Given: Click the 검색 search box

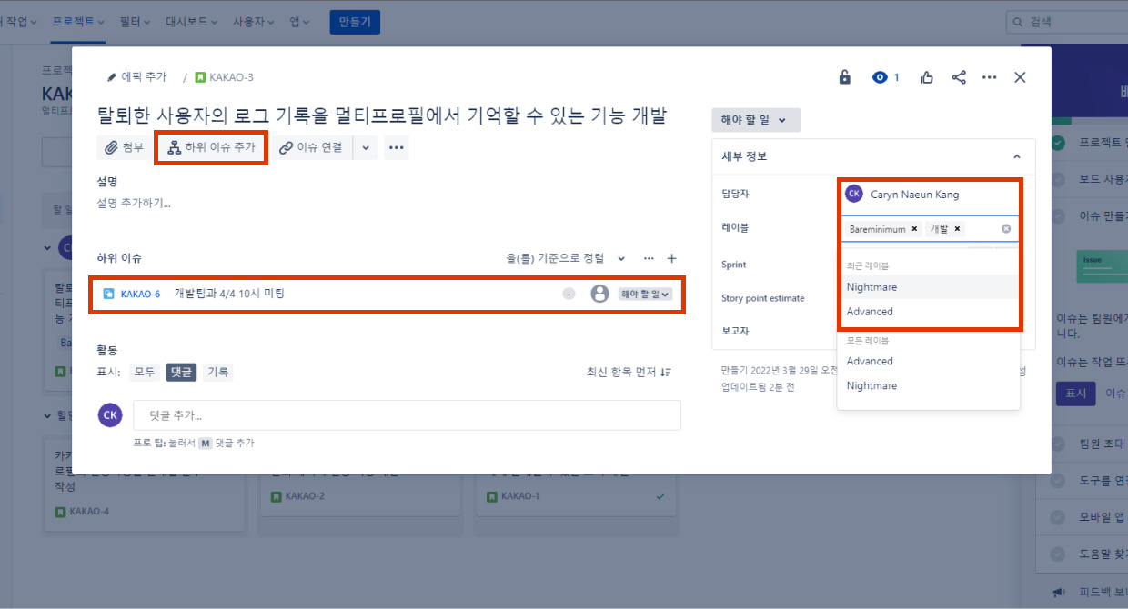Looking at the screenshot, I should click(x=1067, y=22).
